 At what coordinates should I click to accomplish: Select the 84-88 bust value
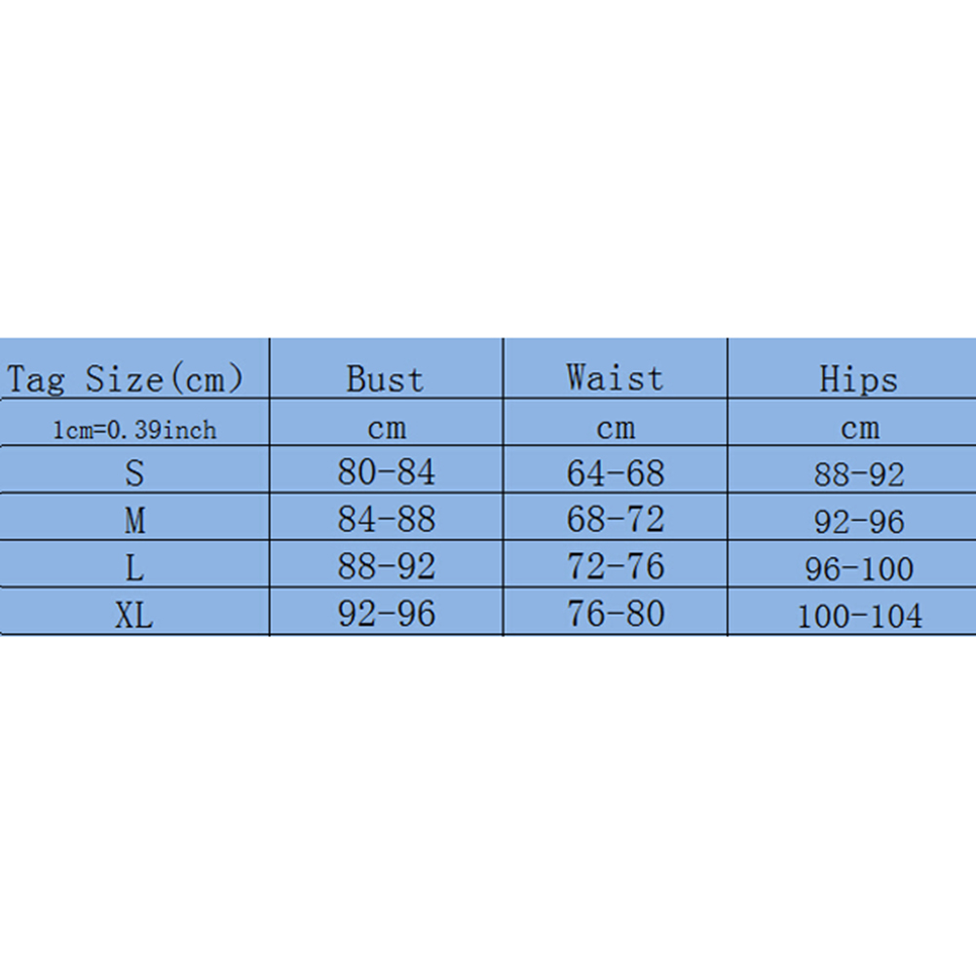click(386, 519)
